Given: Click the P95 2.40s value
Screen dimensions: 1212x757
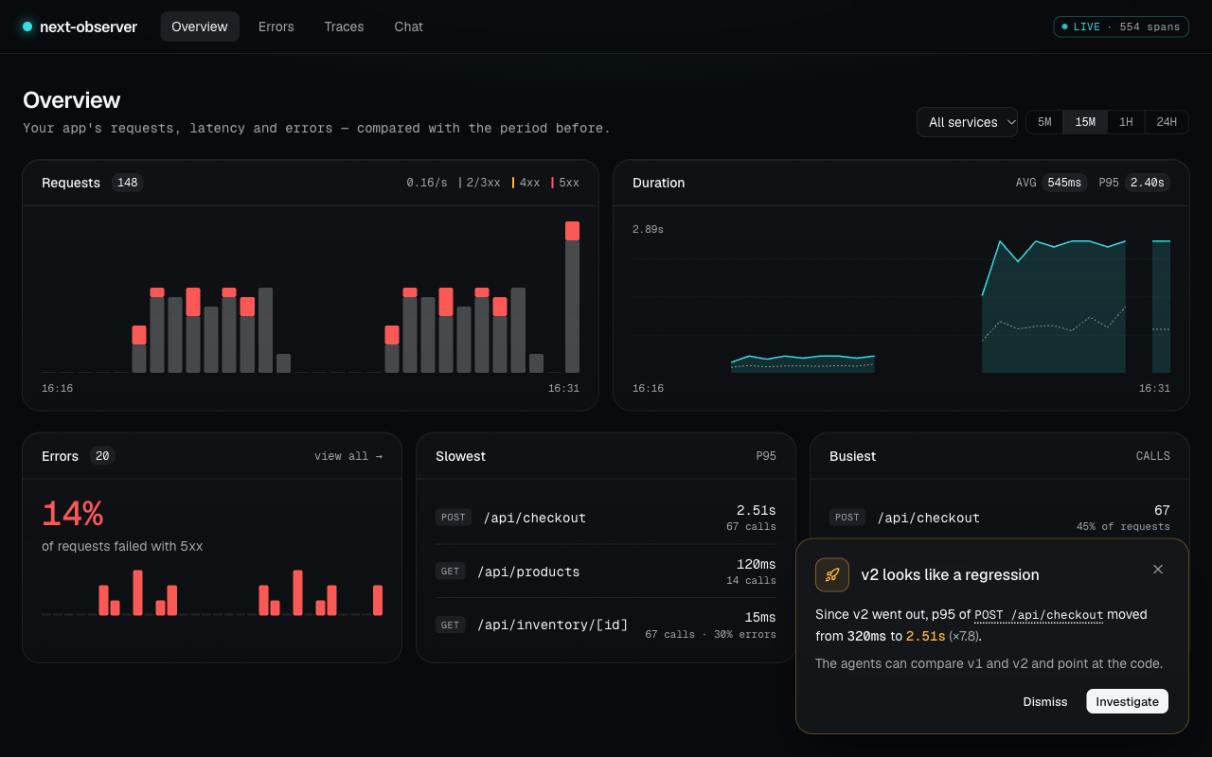Looking at the screenshot, I should point(1147,183).
